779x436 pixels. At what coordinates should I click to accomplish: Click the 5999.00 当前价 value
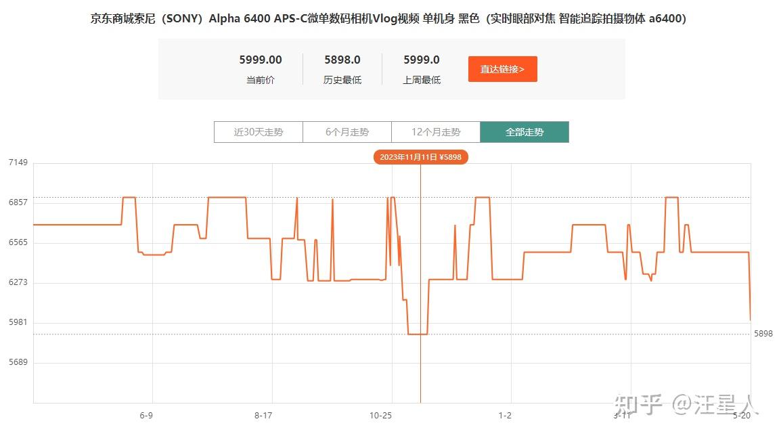click(x=261, y=60)
